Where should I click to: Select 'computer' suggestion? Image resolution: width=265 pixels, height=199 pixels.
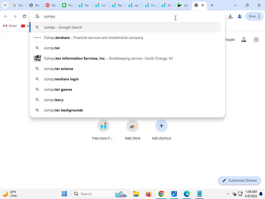click(x=125, y=48)
